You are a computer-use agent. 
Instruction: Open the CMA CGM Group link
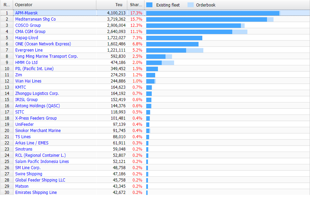click(x=30, y=32)
